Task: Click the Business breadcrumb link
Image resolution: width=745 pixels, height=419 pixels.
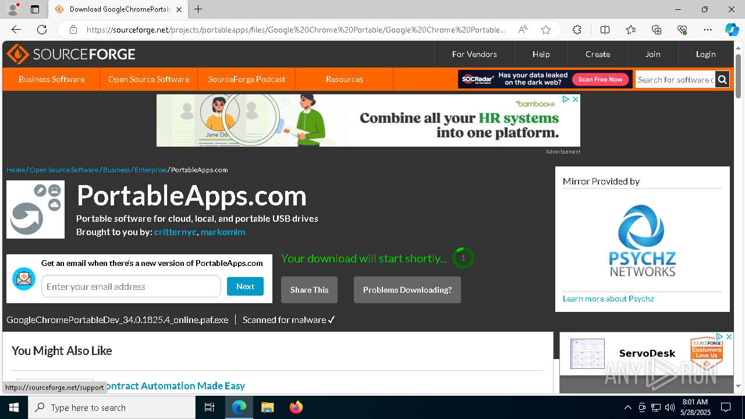Action: pyautogui.click(x=116, y=170)
